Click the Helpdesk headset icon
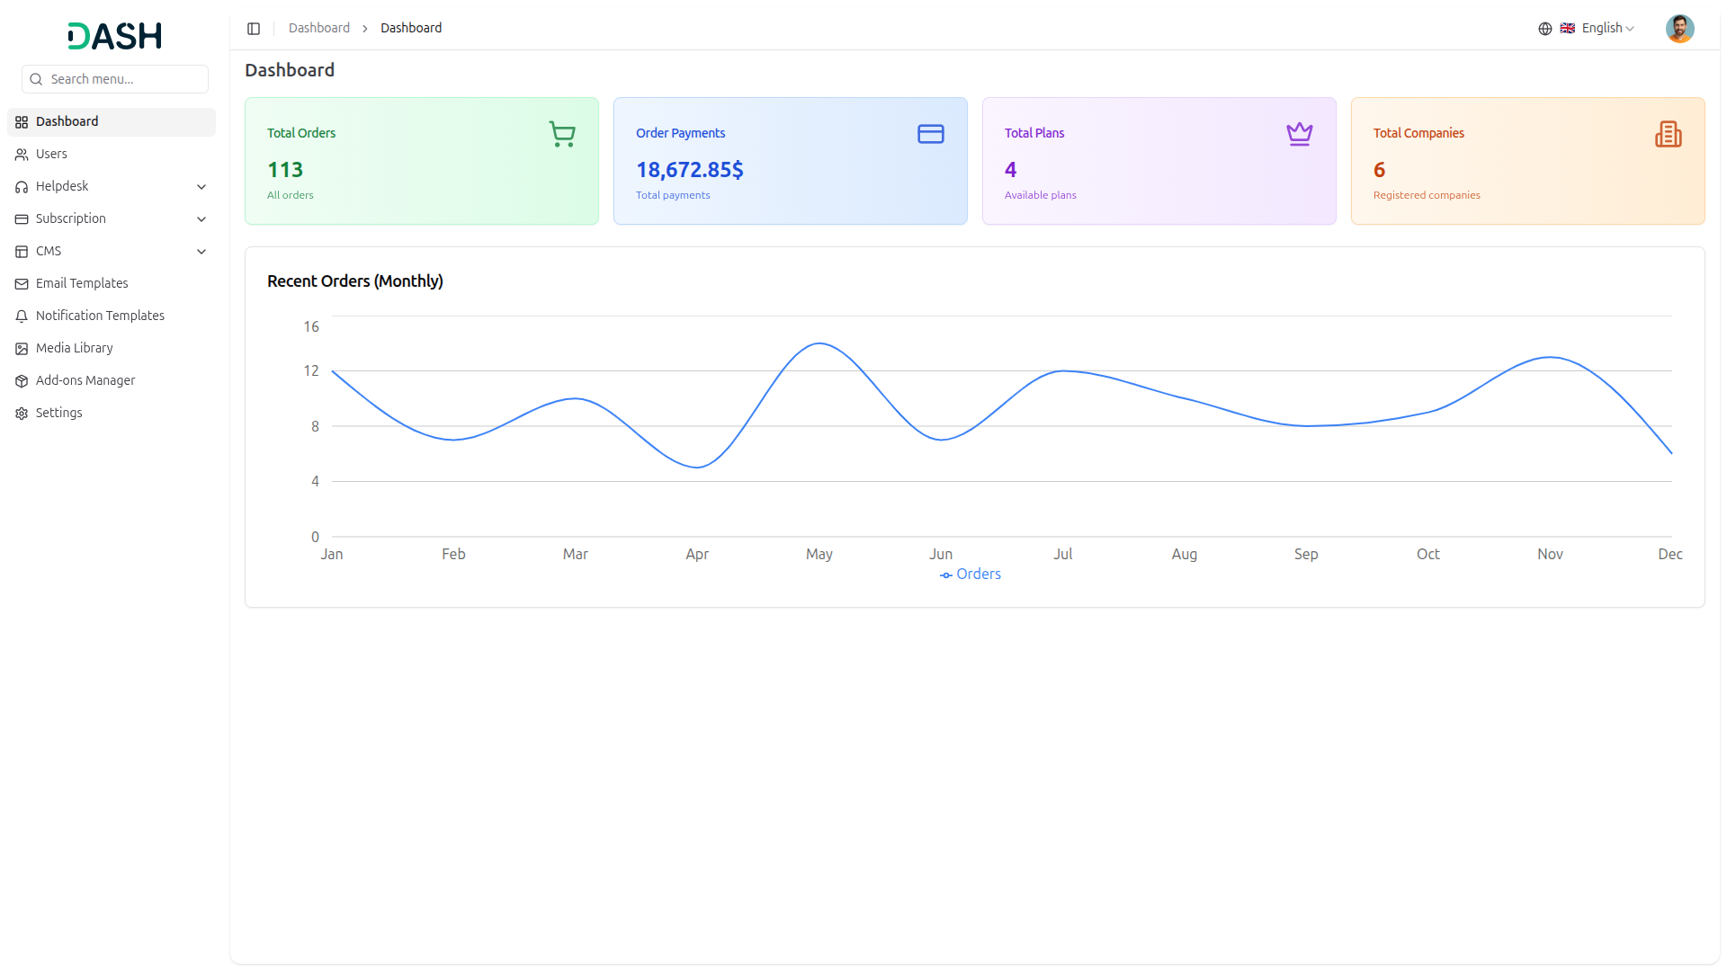The image size is (1727, 971). [22, 187]
